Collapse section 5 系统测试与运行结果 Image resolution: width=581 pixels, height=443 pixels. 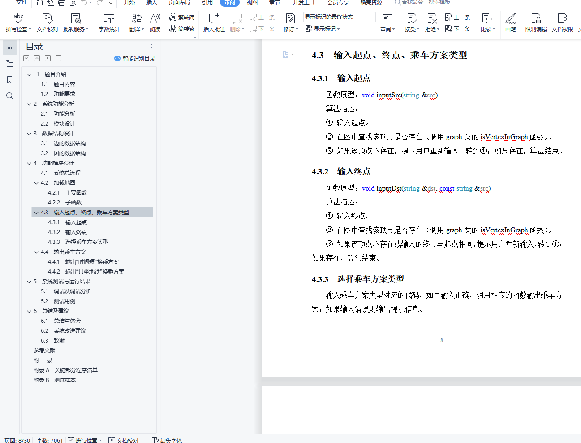click(x=29, y=282)
